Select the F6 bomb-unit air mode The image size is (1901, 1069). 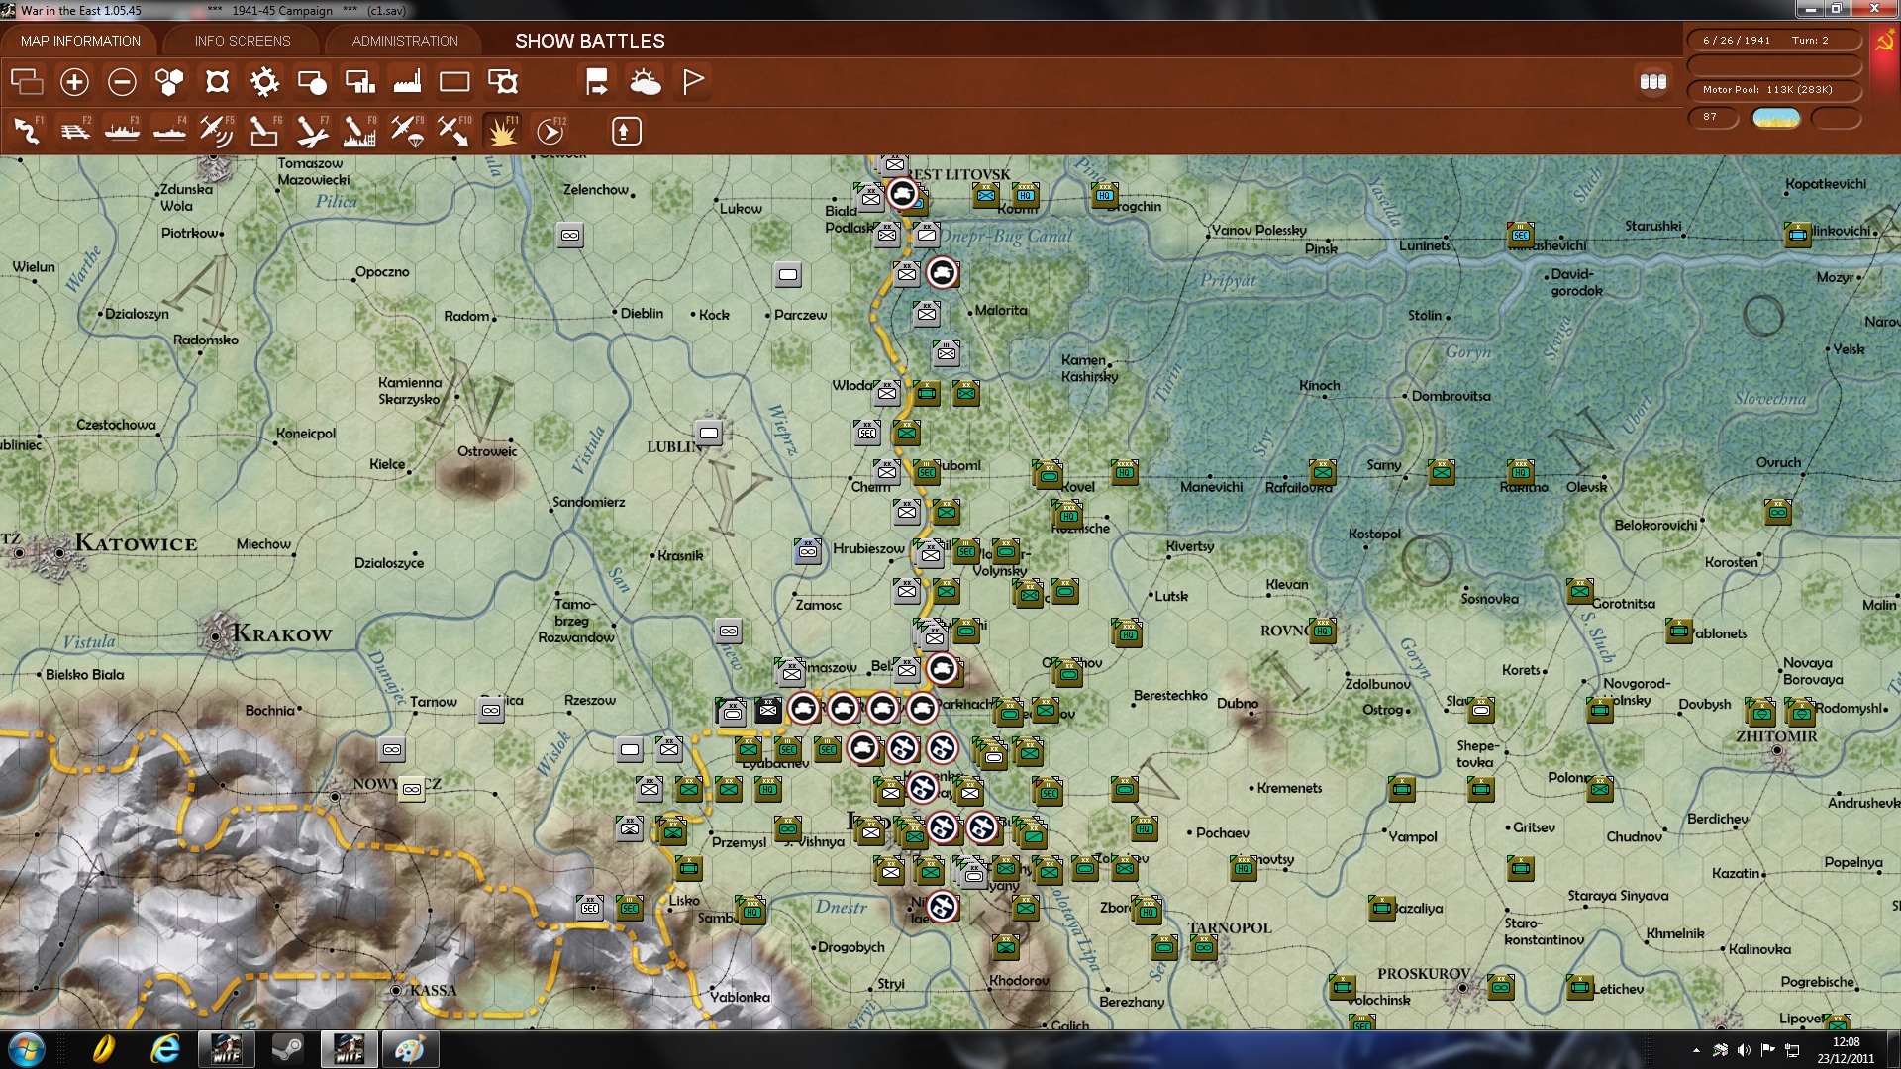tap(264, 131)
